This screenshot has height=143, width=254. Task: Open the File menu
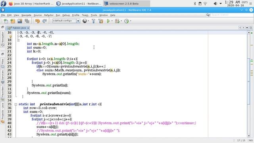coord(3,15)
